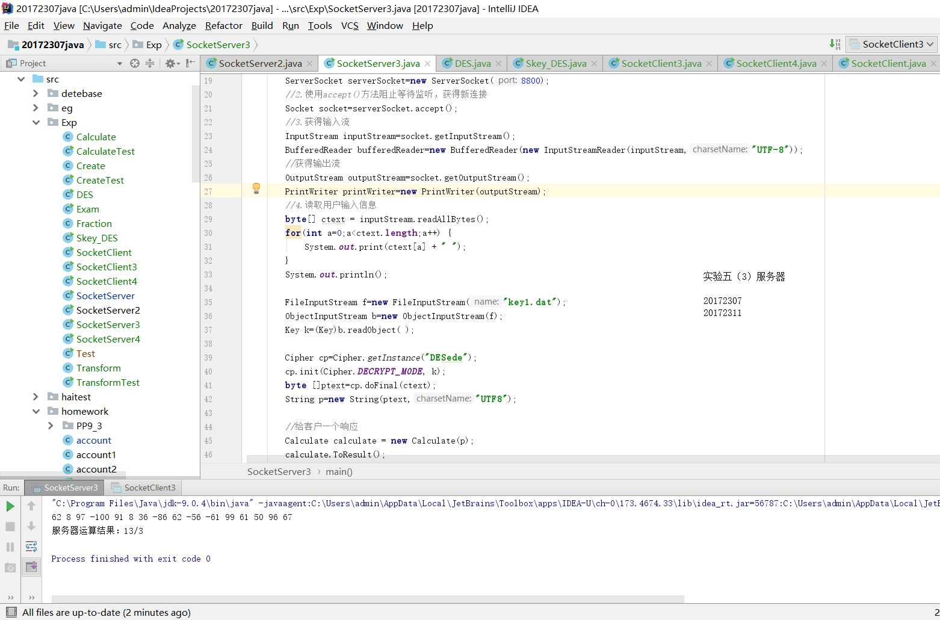Viewport: 940px width, 620px height.
Task: Open the SocketClient3 run configuration dropdown
Action: tap(891, 44)
